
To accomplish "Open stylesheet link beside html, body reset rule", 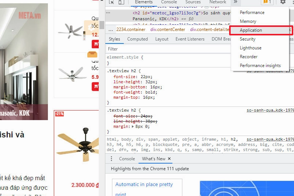I will tap(270, 139).
